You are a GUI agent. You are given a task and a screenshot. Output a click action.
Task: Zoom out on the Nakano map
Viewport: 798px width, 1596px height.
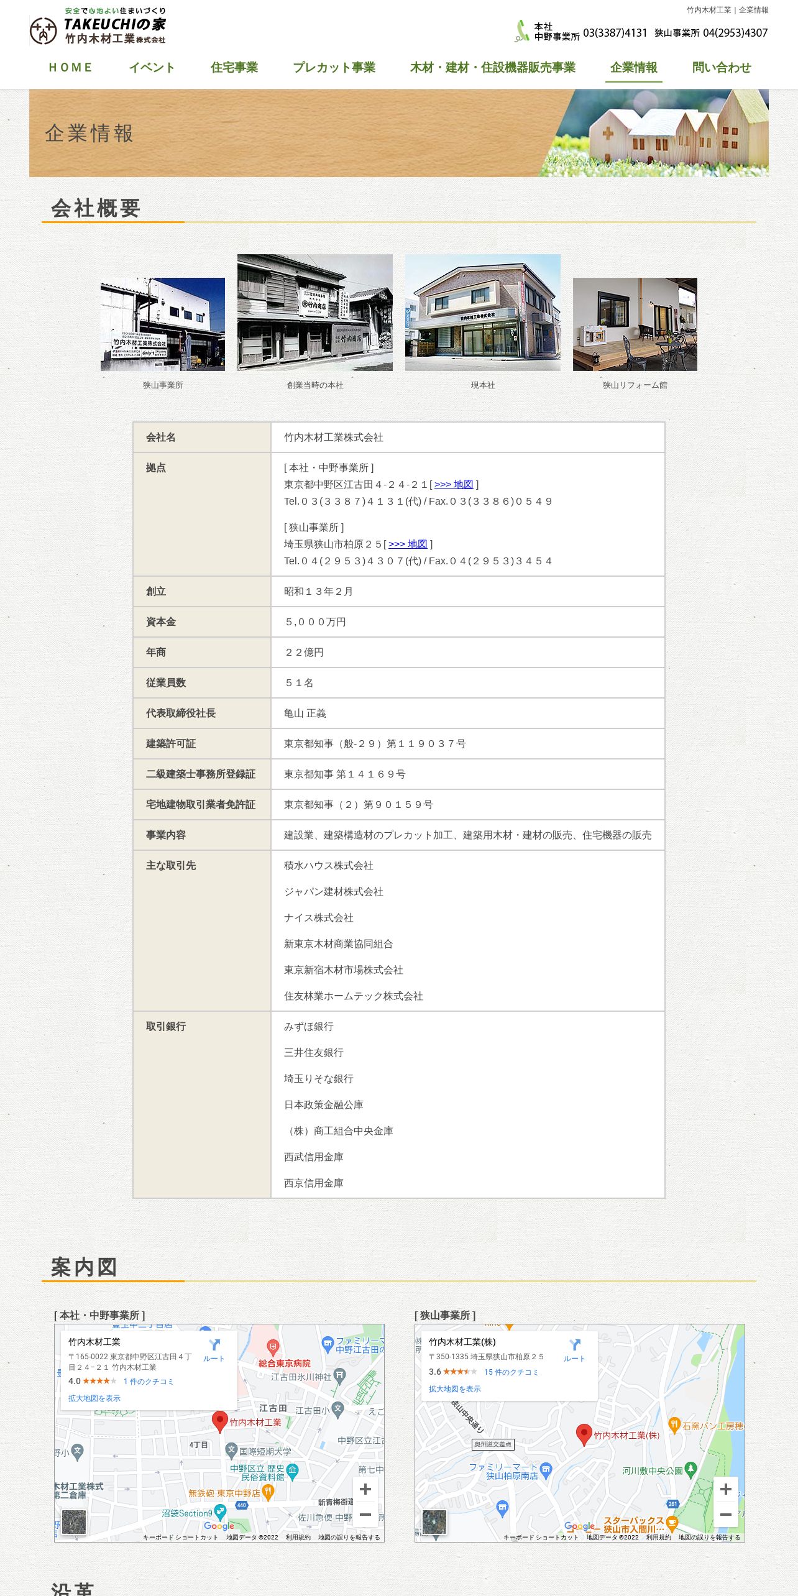[x=365, y=1515]
